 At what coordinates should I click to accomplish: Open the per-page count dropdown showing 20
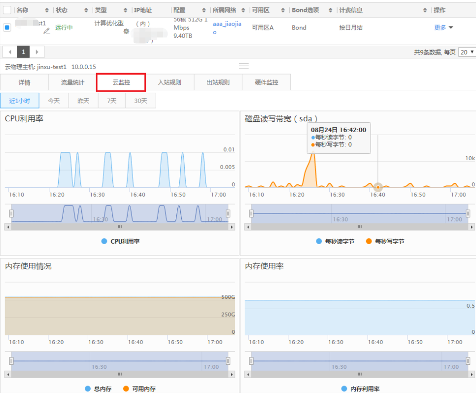pos(466,52)
